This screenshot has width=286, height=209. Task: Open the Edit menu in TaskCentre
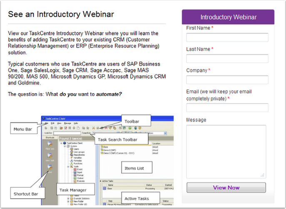click(x=52, y=123)
